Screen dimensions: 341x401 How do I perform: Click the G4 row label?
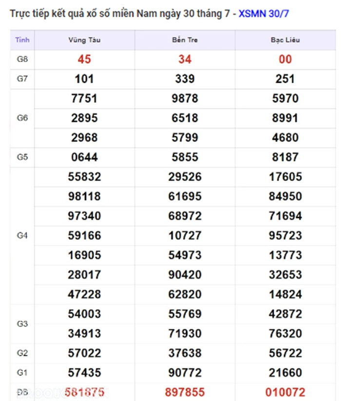[22, 236]
